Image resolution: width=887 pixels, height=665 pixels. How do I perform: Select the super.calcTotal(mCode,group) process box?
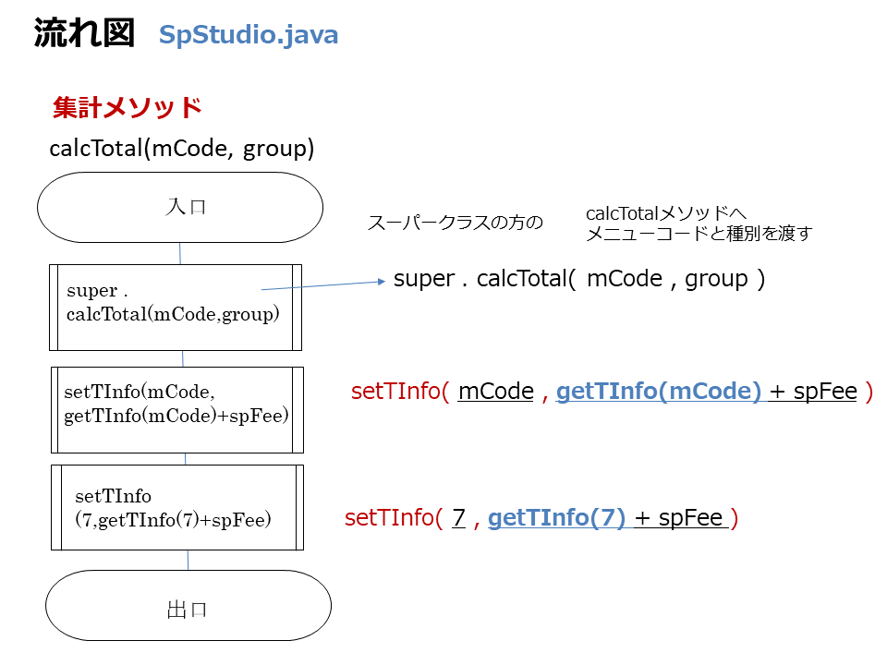pos(176,308)
